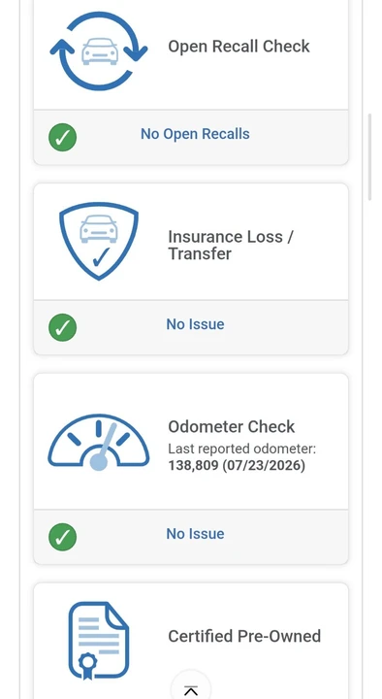Click the Odometer Check No Issue status bar
The height and width of the screenshot is (699, 382).
(191, 537)
